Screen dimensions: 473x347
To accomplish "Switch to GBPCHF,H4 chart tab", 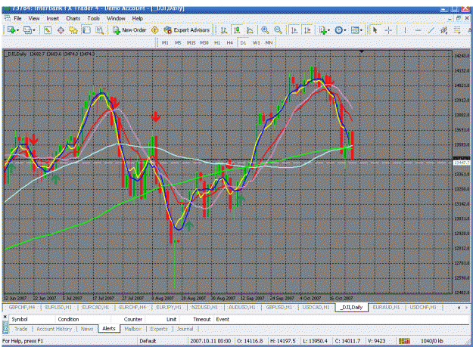I will point(22,308).
